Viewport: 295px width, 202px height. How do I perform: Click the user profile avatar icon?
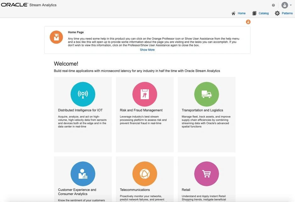click(x=285, y=5)
